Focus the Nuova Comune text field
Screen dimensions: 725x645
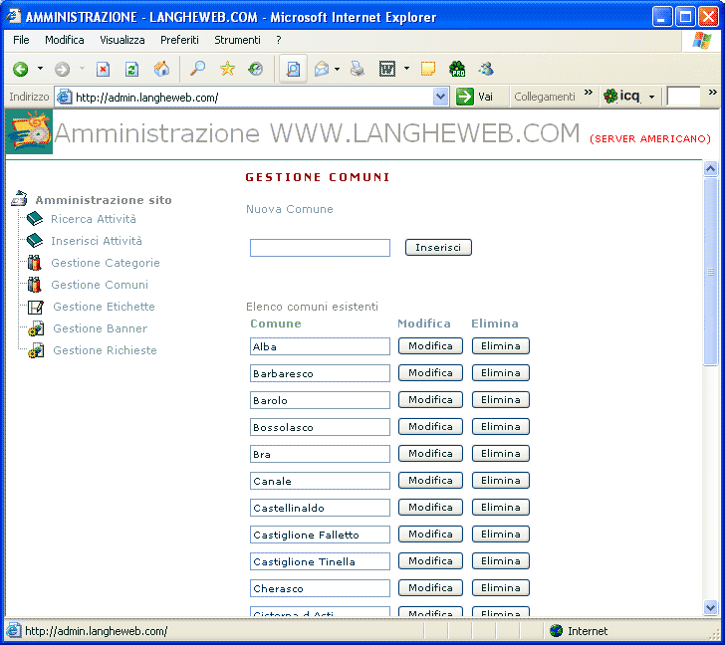pos(320,247)
